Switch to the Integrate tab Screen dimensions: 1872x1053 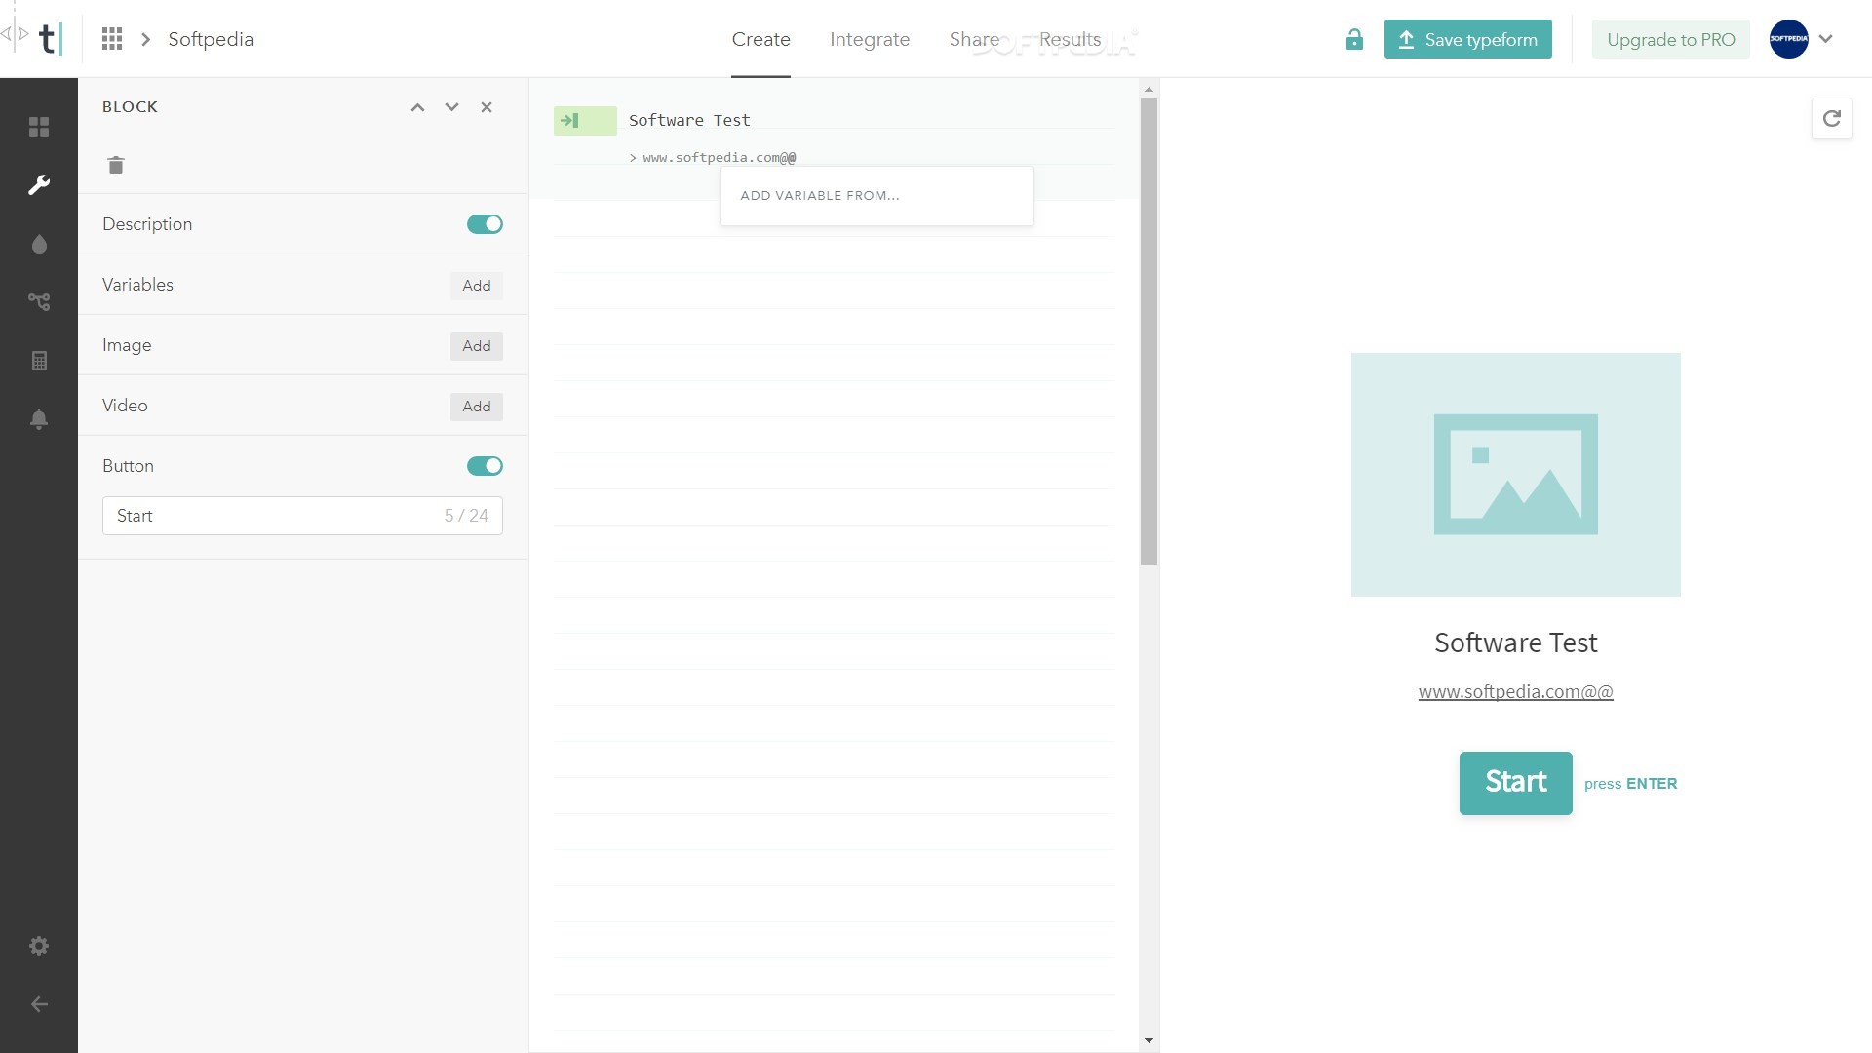point(869,39)
